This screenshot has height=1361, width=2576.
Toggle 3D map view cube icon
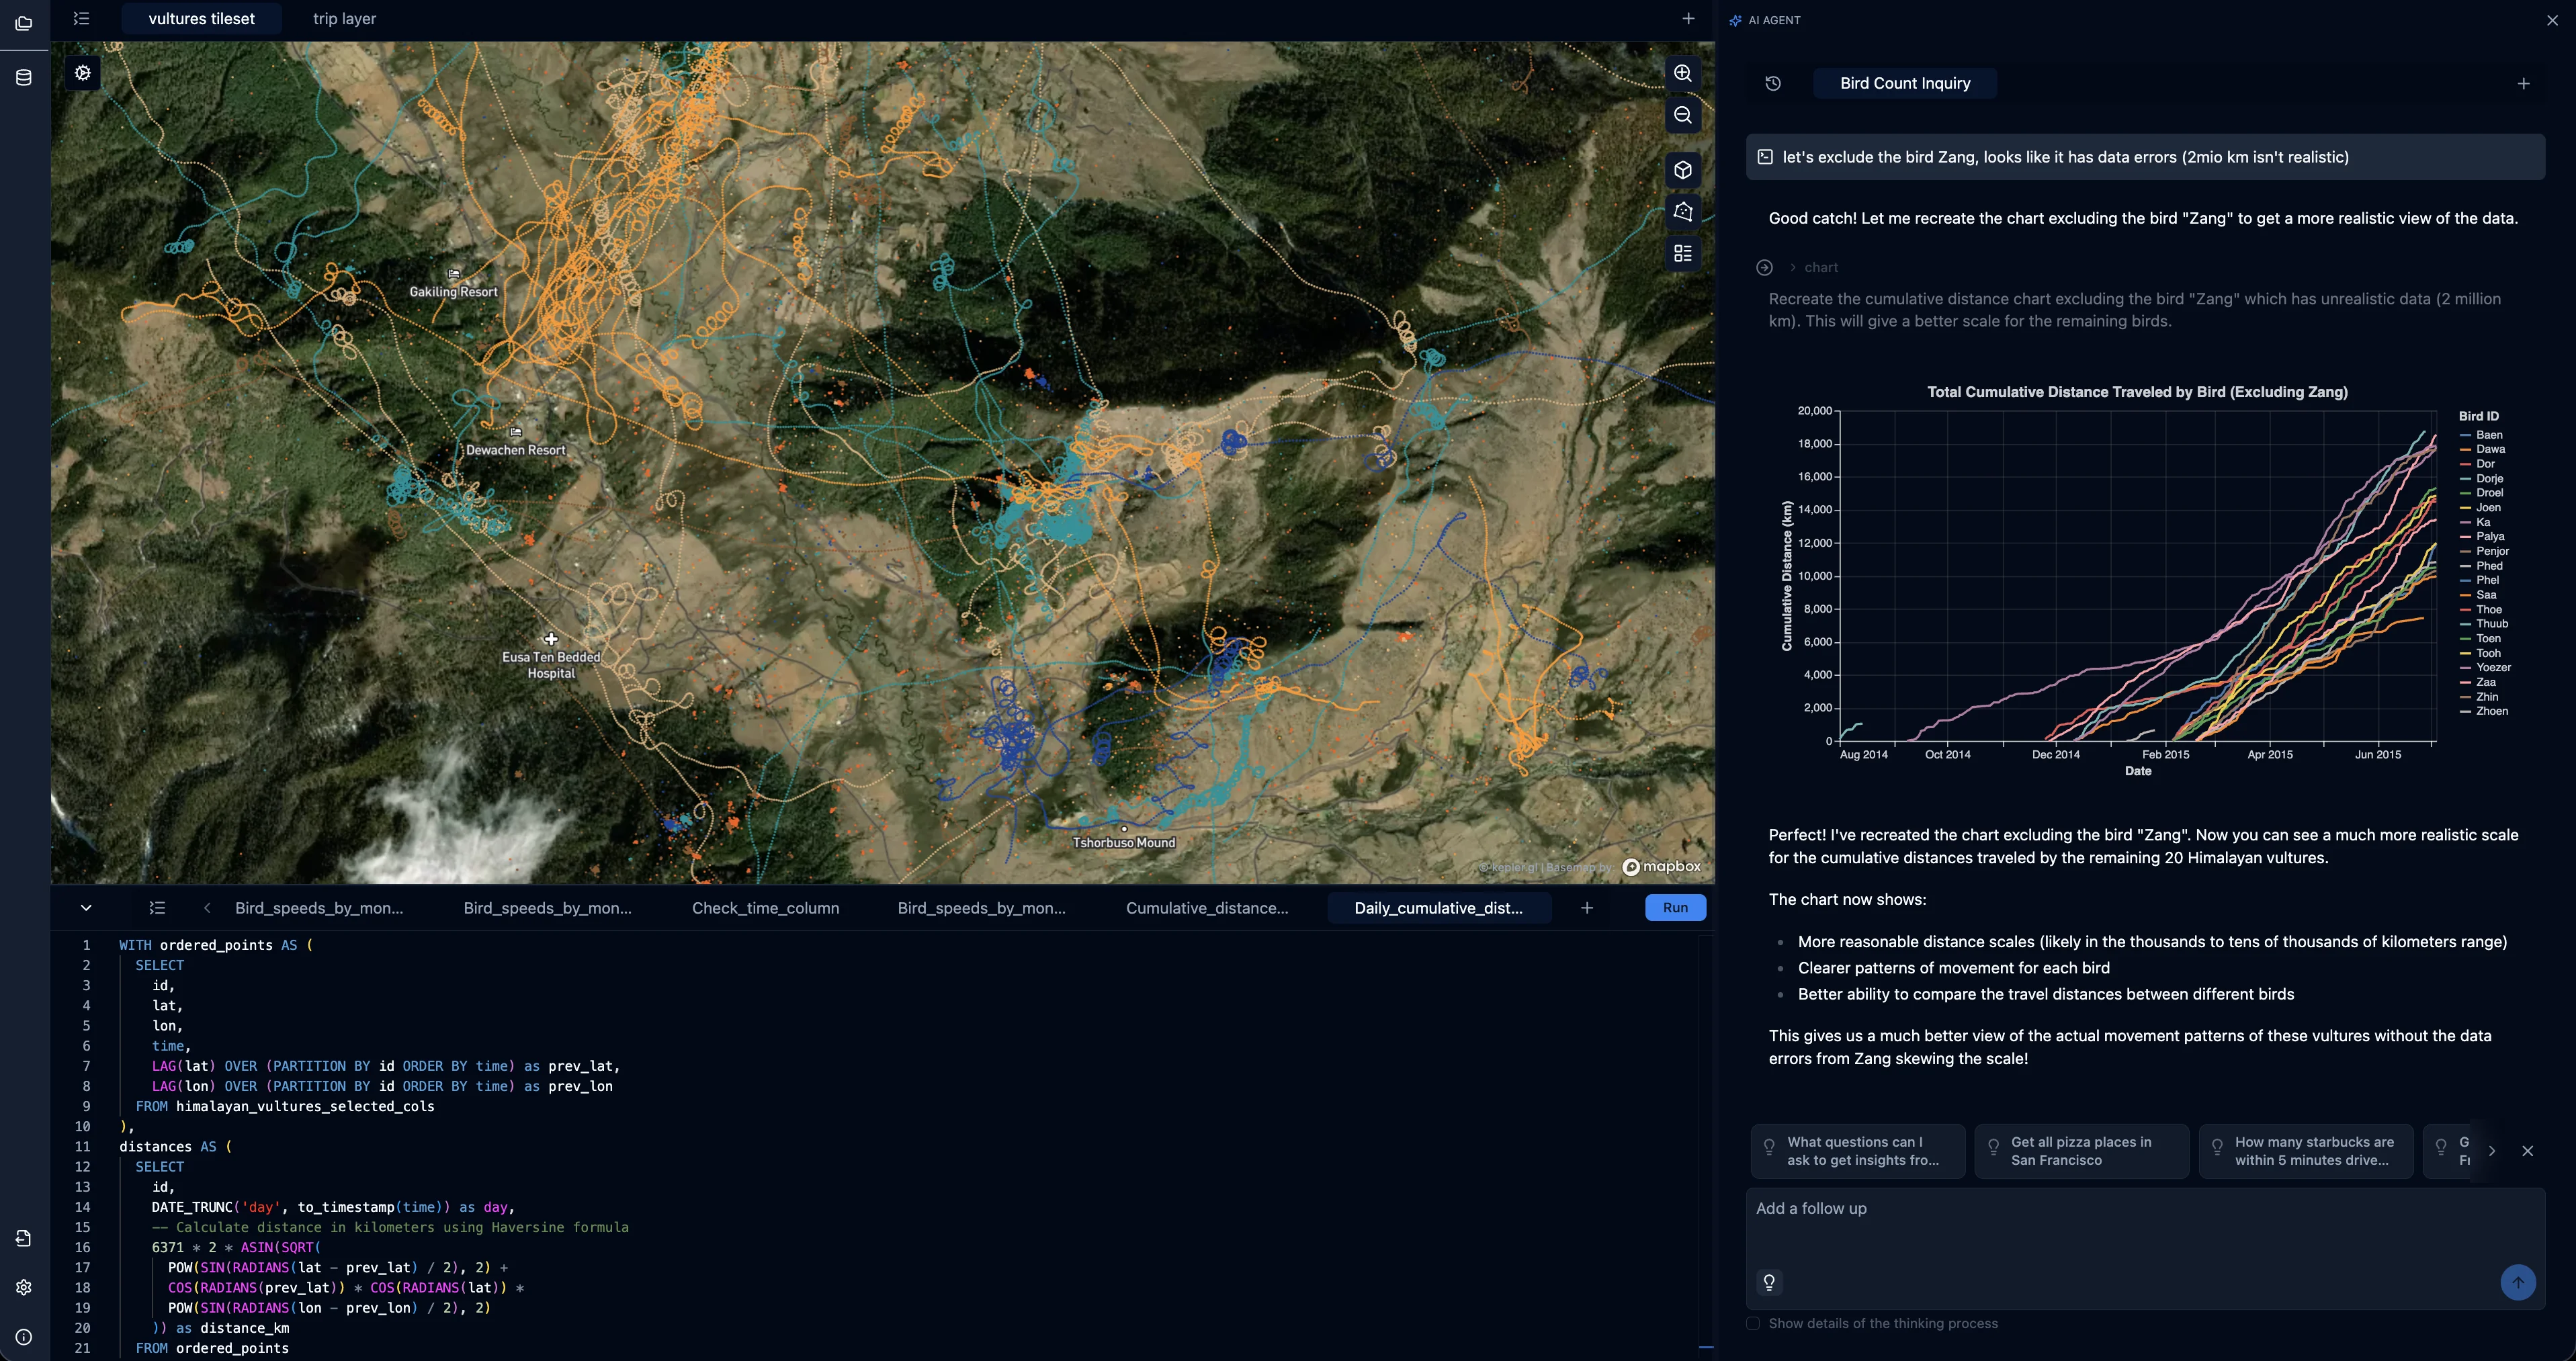(1683, 170)
